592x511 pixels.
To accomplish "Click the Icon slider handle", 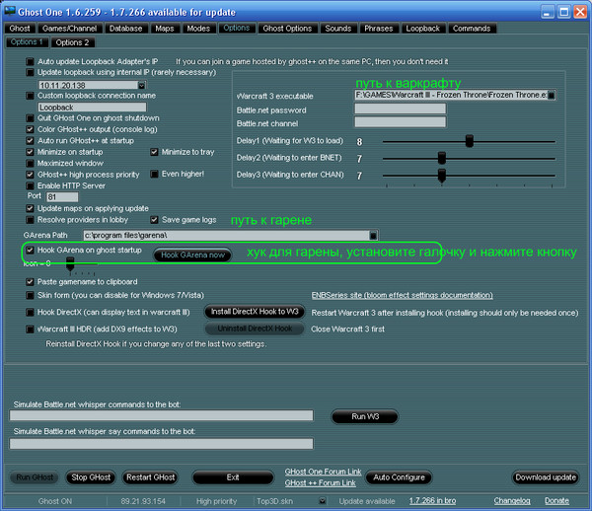I will (x=70, y=263).
